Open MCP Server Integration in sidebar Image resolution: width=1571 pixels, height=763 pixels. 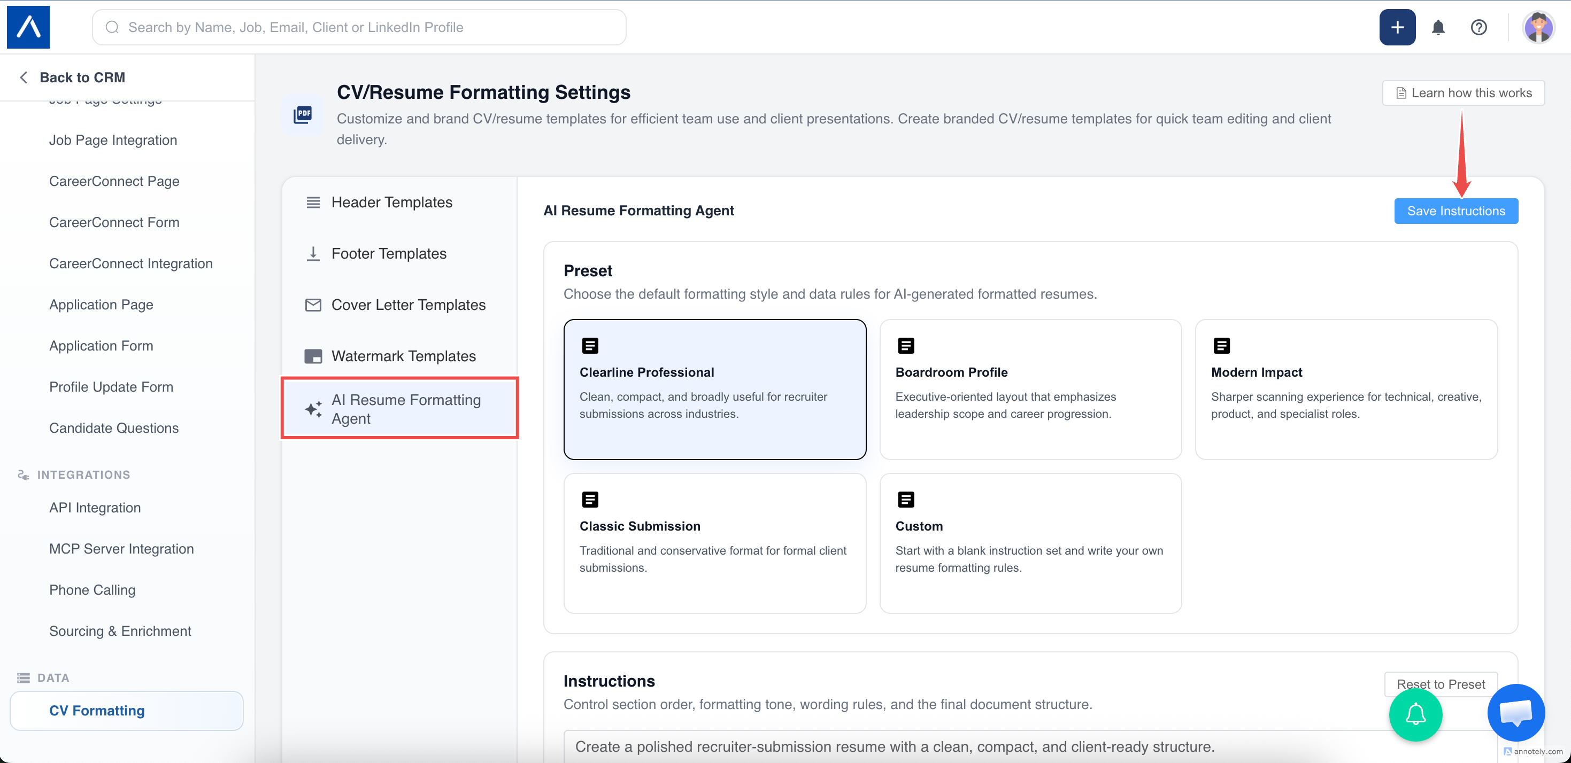121,549
